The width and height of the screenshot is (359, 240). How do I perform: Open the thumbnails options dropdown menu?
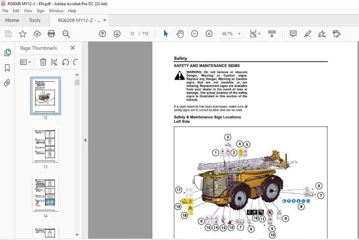(x=25, y=62)
